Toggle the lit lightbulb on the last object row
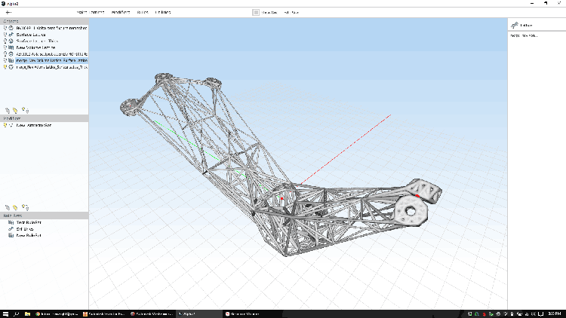The image size is (566, 318). [5, 67]
